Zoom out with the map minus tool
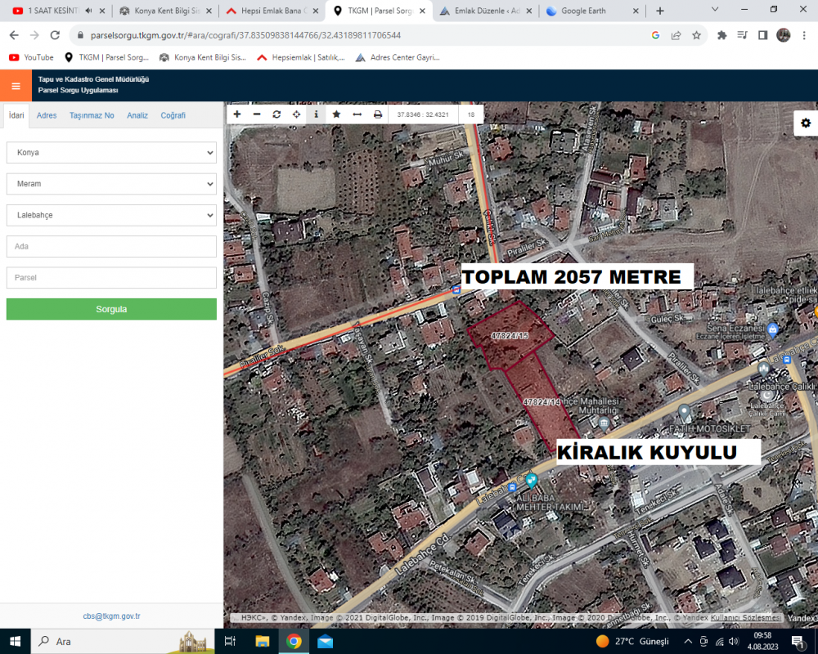 click(257, 114)
